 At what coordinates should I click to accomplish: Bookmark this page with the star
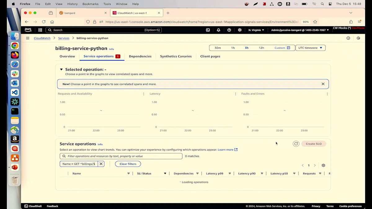coord(315,22)
